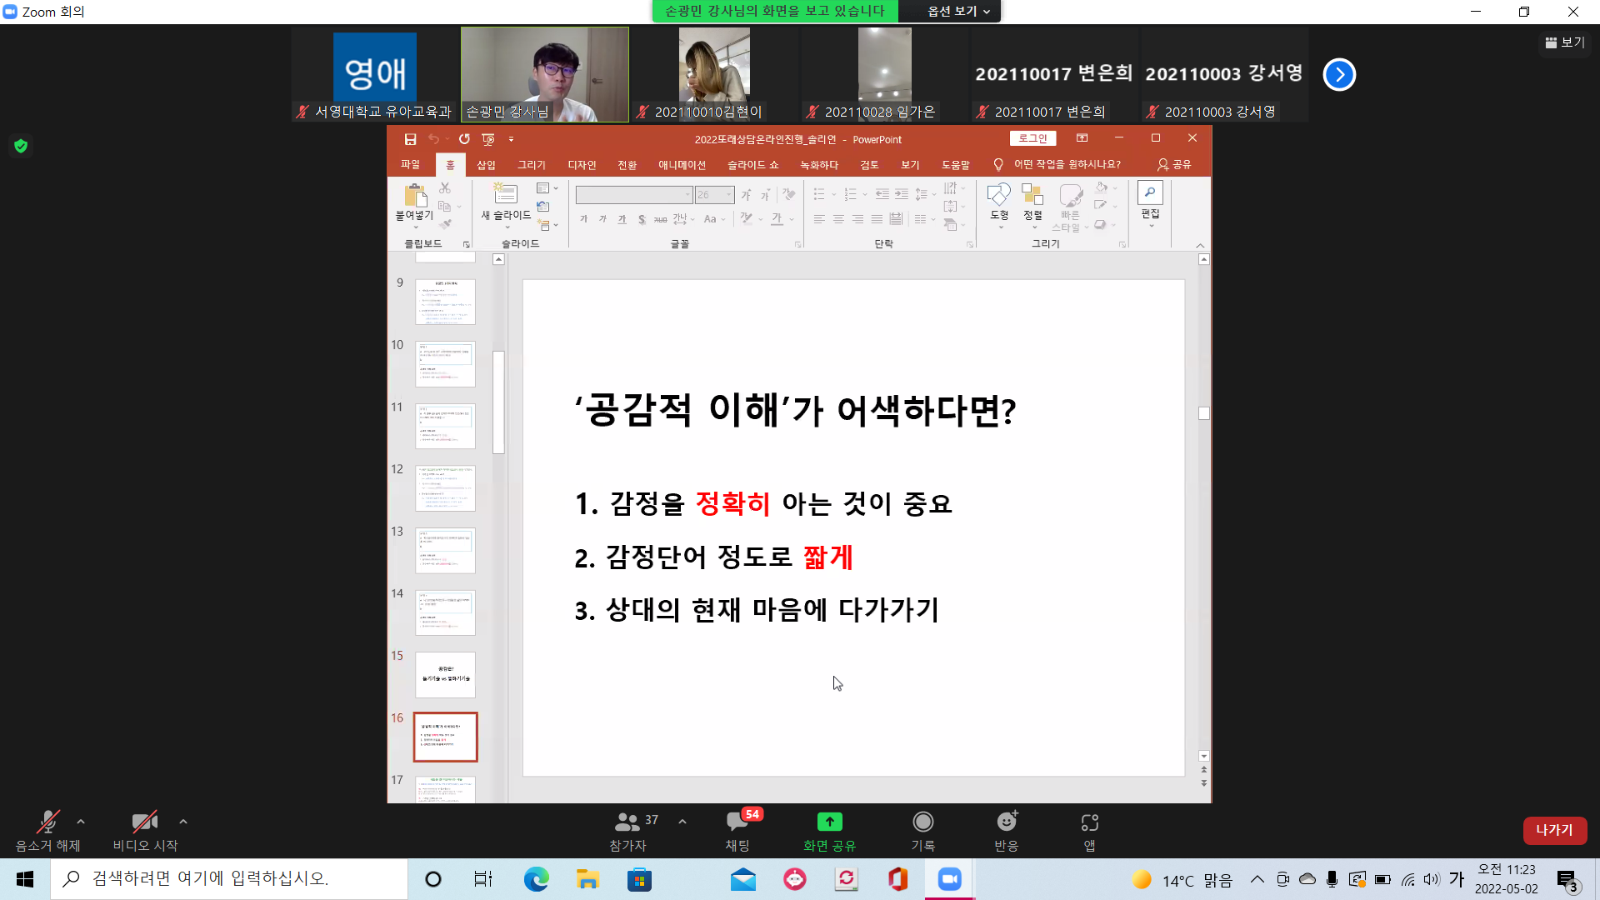Show next participants with blue arrow
1600x900 pixels.
point(1339,74)
